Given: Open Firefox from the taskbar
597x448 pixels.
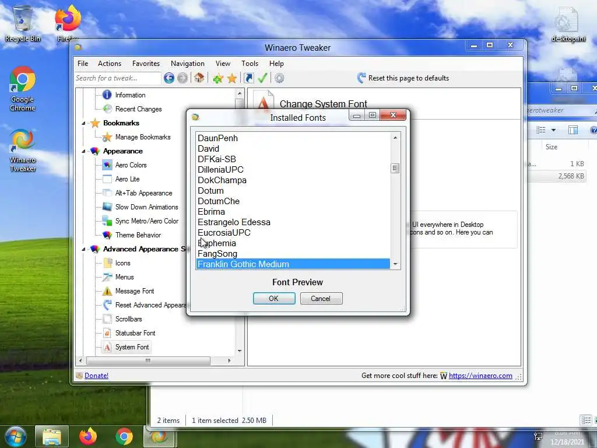Looking at the screenshot, I should [x=88, y=436].
